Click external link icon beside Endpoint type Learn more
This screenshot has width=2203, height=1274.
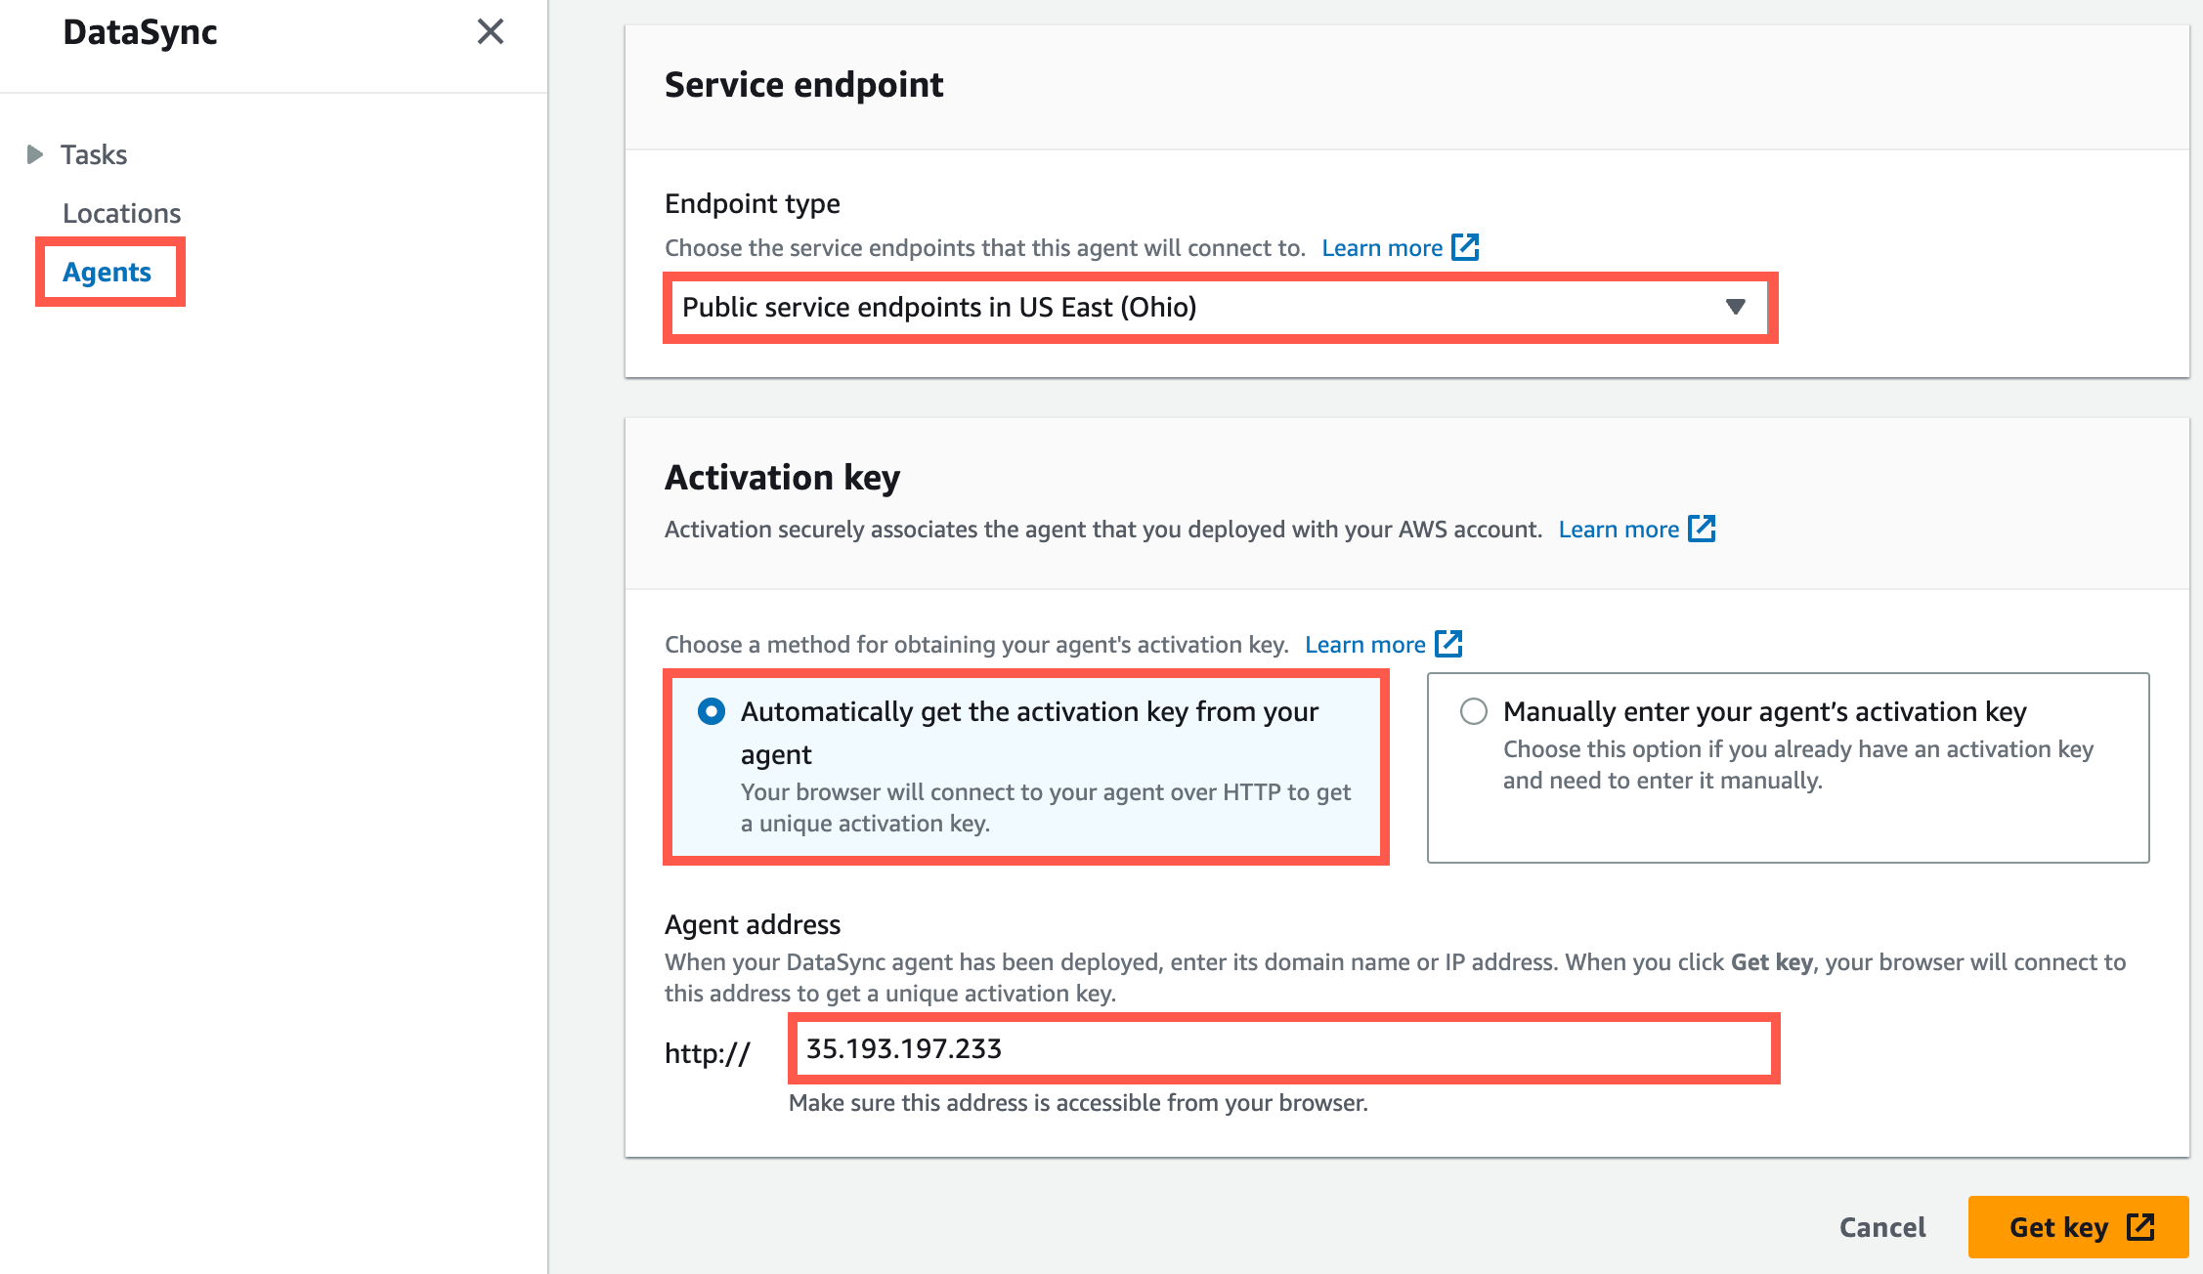pyautogui.click(x=1464, y=247)
